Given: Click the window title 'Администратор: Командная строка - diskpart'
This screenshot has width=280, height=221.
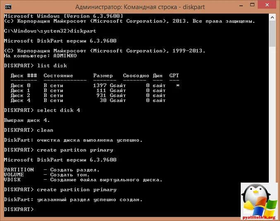Looking at the screenshot, I should click(140, 7).
